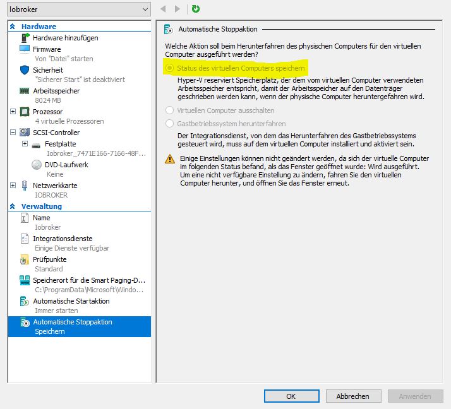Click the OK button
Image resolution: width=451 pixels, height=409 pixels.
point(292,396)
